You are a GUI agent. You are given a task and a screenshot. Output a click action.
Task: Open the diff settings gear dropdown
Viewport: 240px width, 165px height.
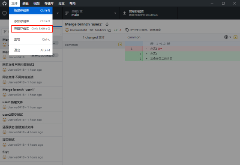point(228,37)
